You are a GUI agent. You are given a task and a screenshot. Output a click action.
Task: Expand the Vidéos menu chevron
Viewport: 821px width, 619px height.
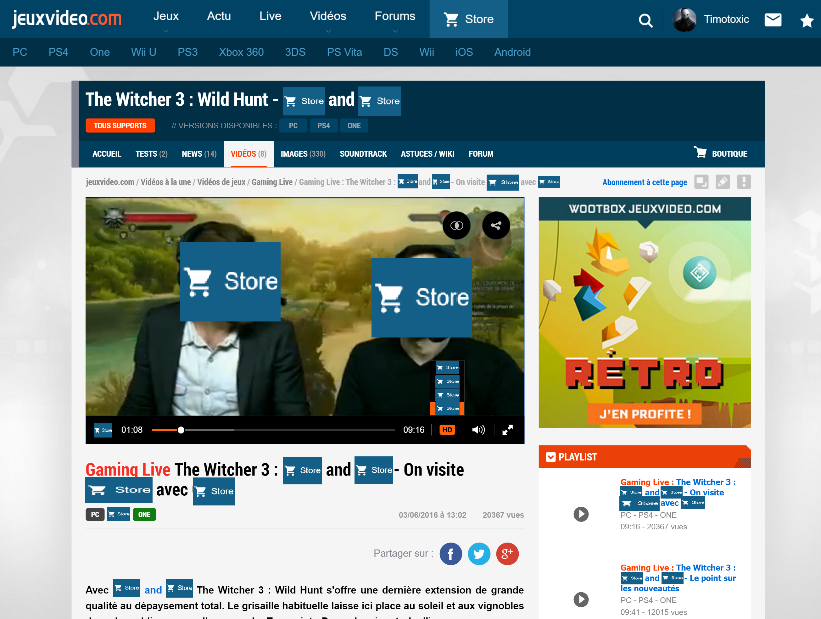pos(328,31)
